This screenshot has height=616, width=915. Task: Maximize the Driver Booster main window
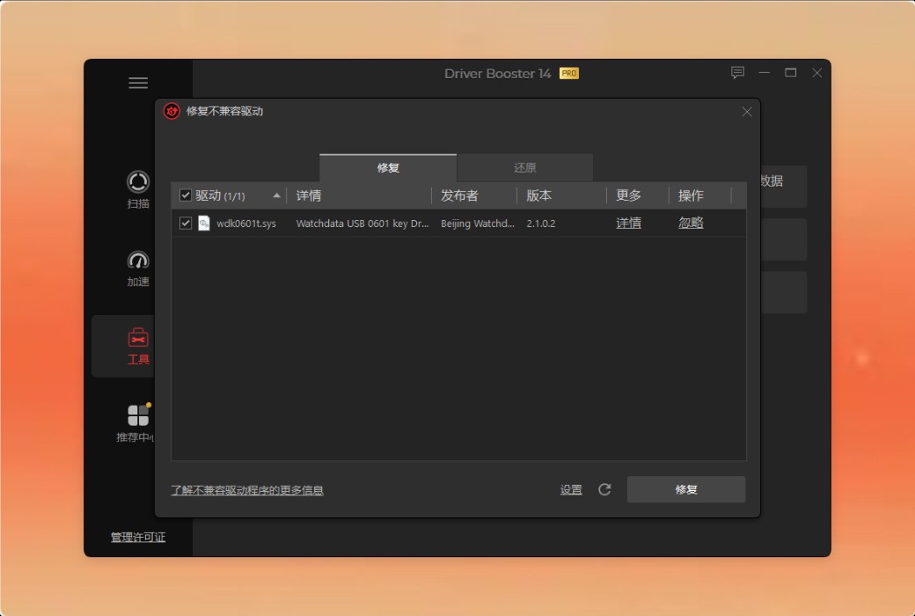tap(791, 73)
